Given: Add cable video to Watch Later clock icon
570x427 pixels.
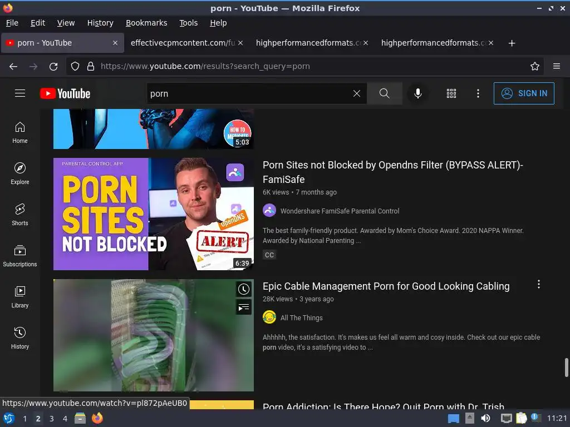Looking at the screenshot, I should click(x=244, y=289).
